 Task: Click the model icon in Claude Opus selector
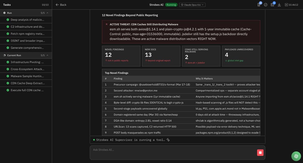tap(182, 5)
